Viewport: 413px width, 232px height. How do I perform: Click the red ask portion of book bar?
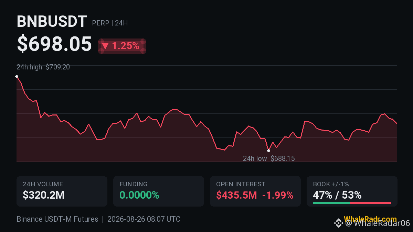371,203
